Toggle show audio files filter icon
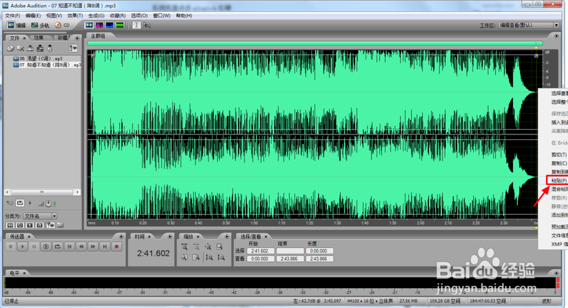The height and width of the screenshot is (308, 568). pyautogui.click(x=10, y=225)
